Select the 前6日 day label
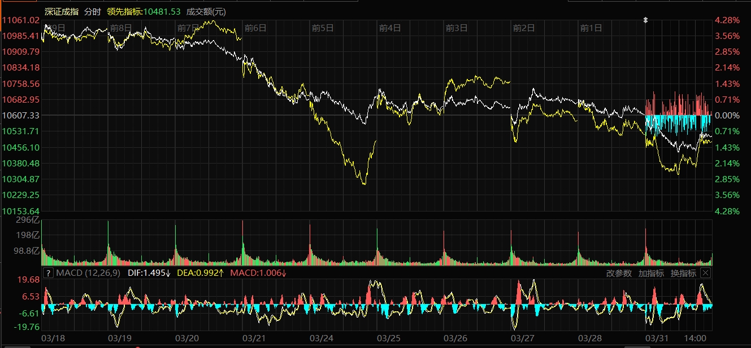This screenshot has height=348, width=751. click(255, 27)
